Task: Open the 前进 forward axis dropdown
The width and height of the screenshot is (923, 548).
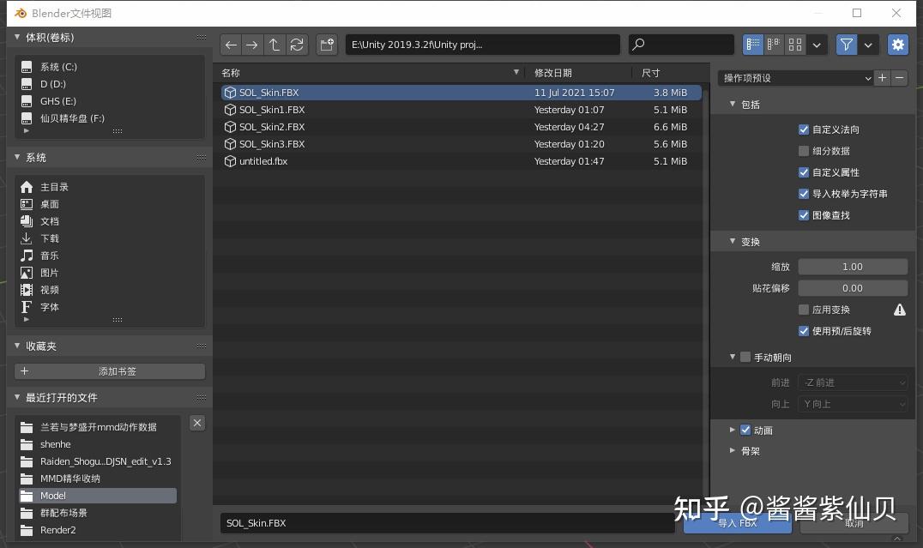Action: tap(853, 382)
